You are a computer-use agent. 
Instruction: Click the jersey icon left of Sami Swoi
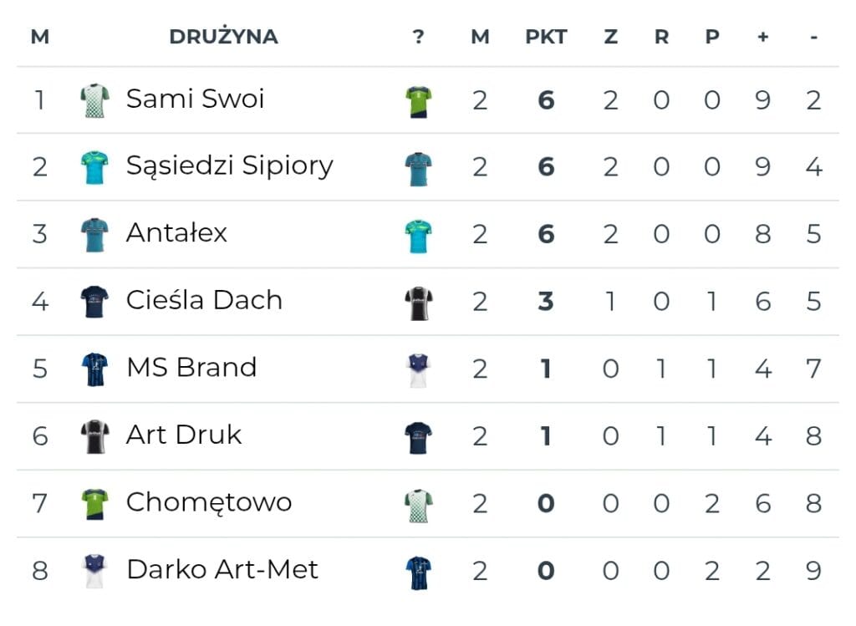[x=94, y=100]
